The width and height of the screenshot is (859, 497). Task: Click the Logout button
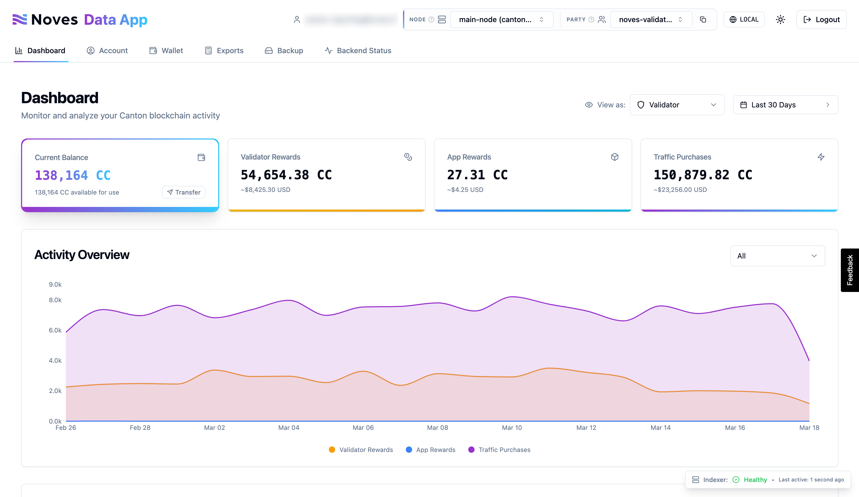(821, 19)
